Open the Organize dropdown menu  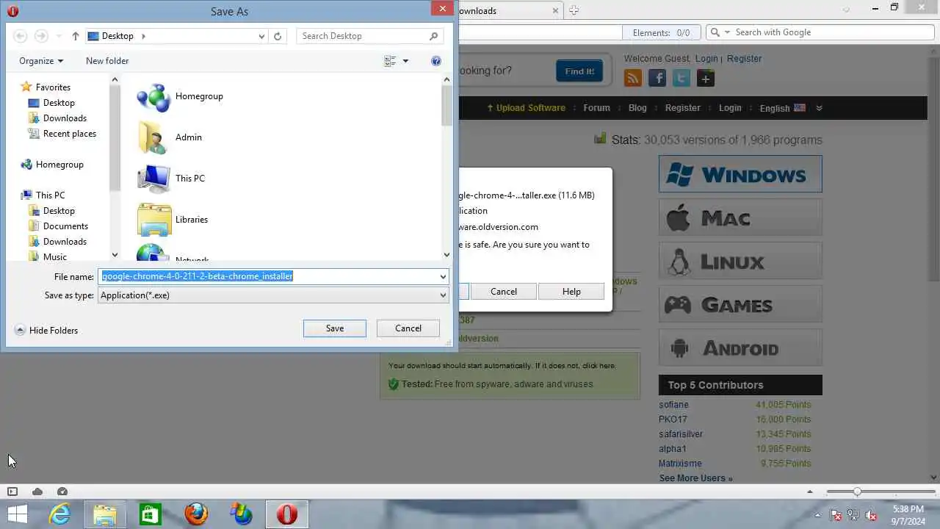click(x=41, y=61)
